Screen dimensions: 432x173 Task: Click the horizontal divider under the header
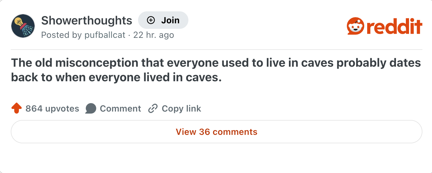(x=216, y=50)
